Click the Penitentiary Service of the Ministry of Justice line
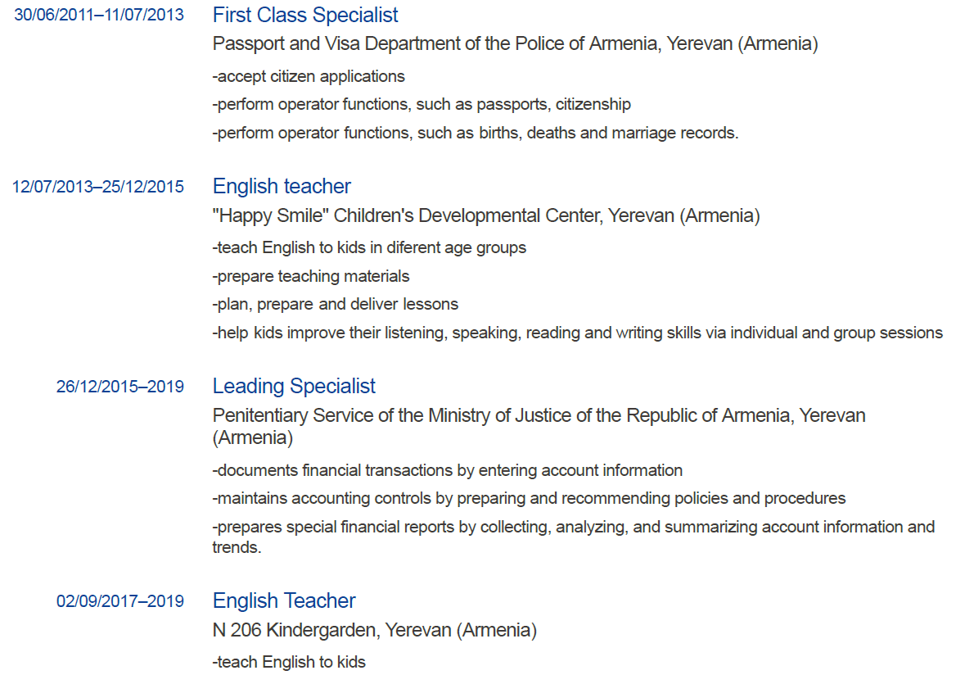Viewport: 956px width, 675px height. point(539,426)
